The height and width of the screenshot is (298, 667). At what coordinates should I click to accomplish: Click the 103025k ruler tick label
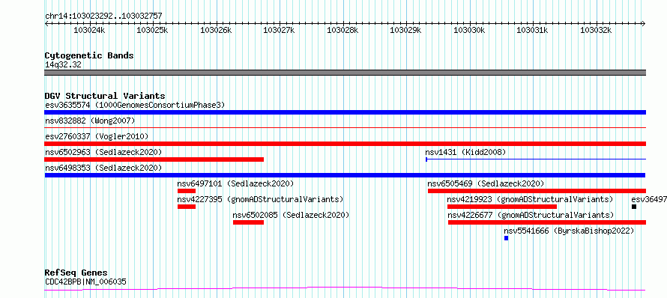152,30
